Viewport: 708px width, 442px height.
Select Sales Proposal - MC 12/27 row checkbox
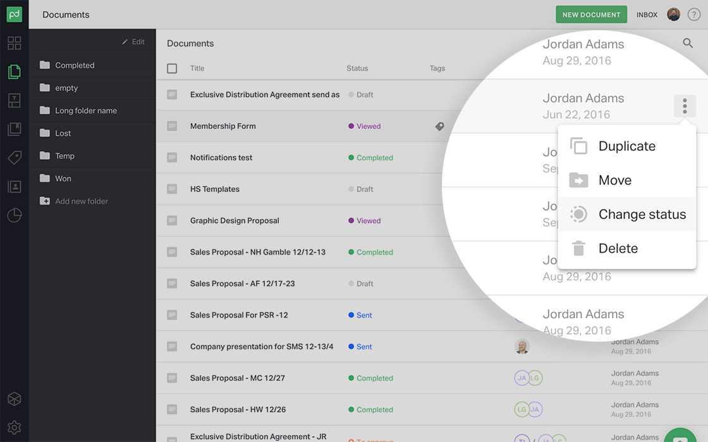[x=172, y=378]
